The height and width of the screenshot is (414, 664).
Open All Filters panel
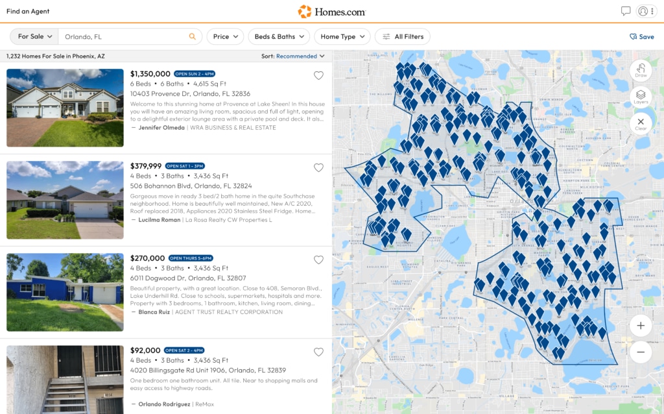pyautogui.click(x=403, y=36)
